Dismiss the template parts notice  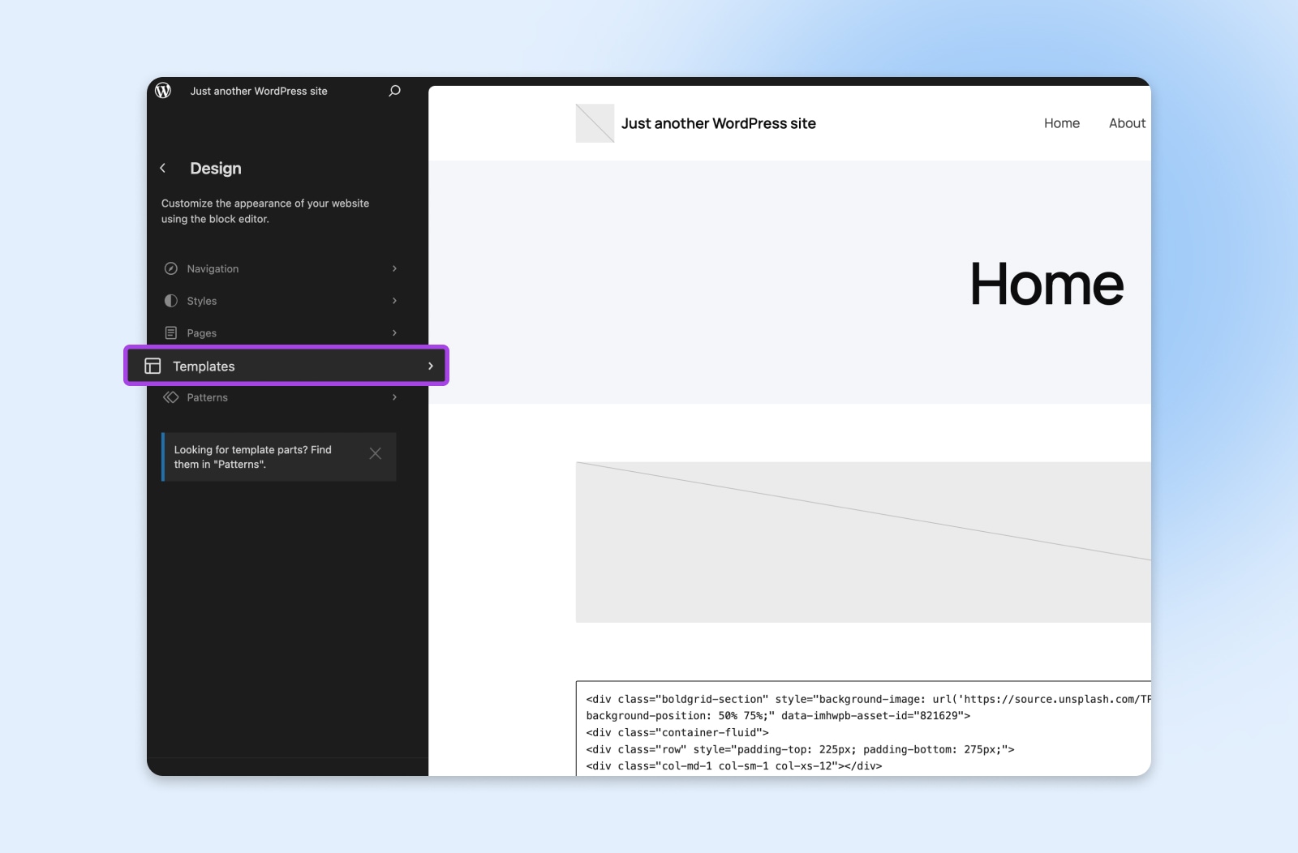375,454
